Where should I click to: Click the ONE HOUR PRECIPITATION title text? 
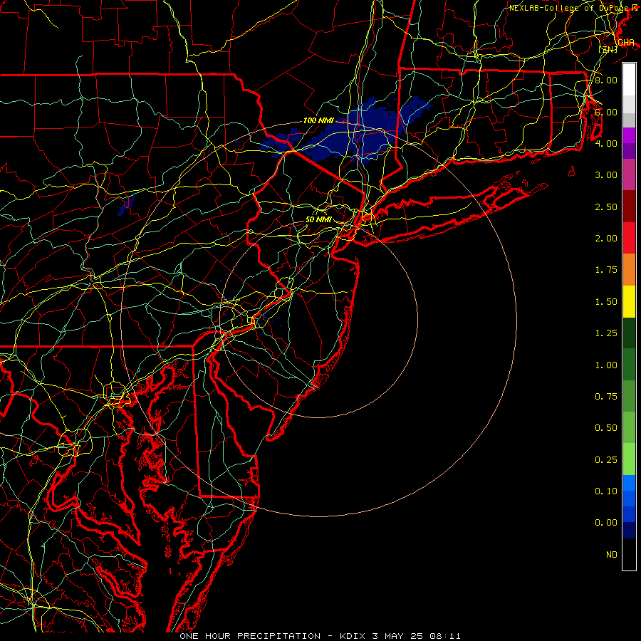point(250,636)
